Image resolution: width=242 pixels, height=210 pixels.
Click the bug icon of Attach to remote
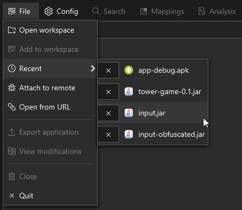tap(12, 88)
